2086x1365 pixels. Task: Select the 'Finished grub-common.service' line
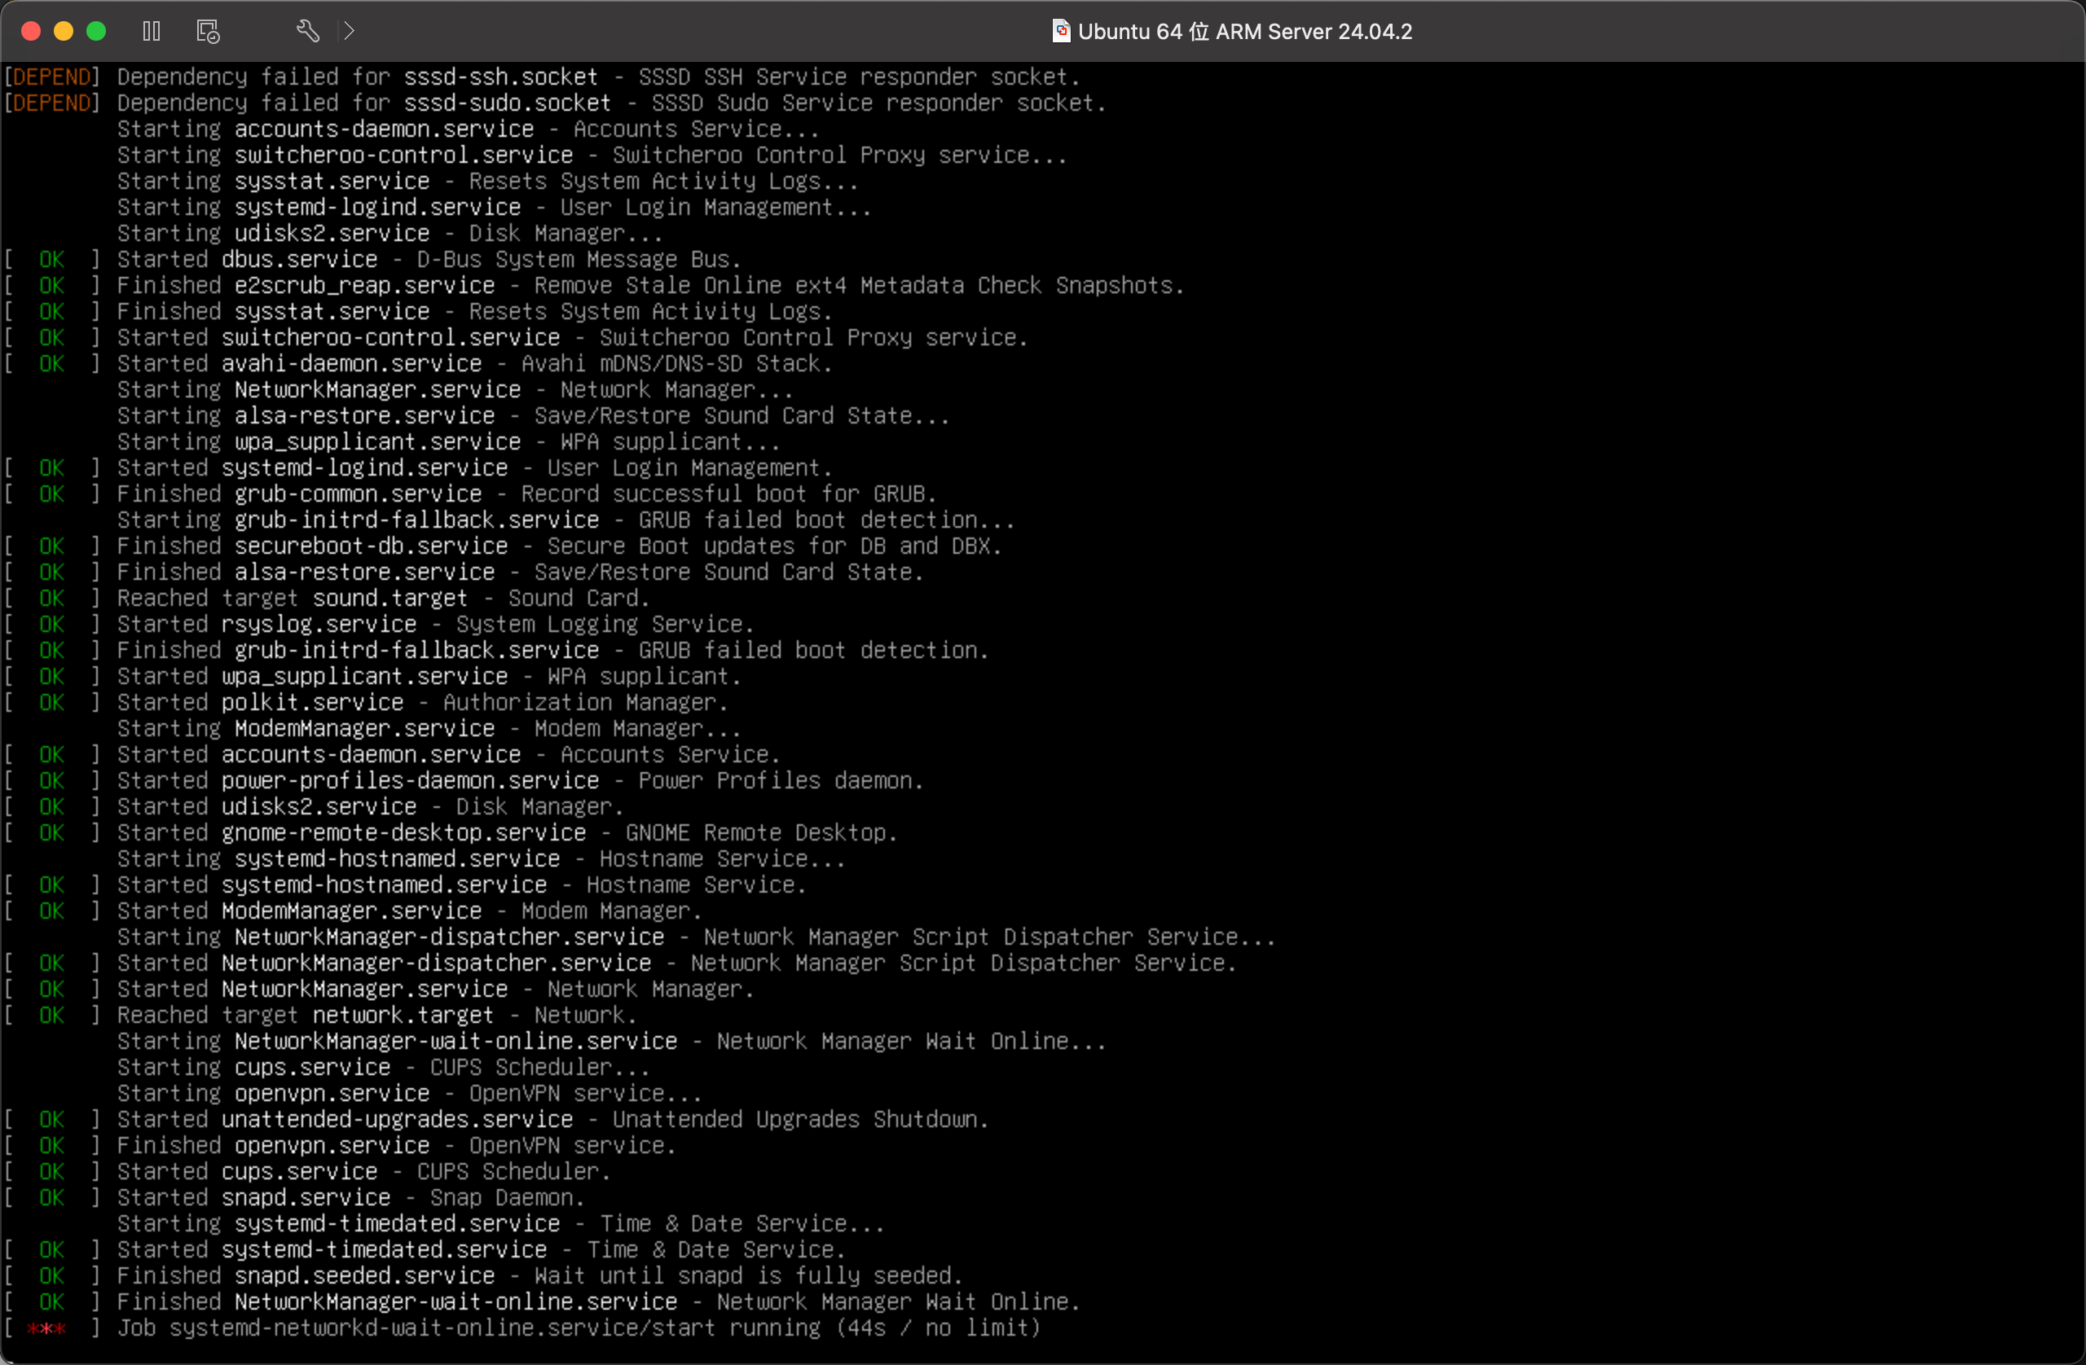pyautogui.click(x=471, y=494)
